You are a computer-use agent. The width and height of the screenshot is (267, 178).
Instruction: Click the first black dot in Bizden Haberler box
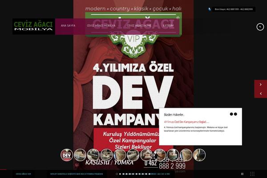pyautogui.click(x=231, y=114)
